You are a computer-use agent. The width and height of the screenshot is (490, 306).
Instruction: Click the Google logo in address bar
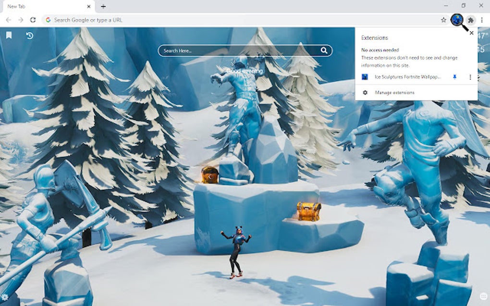pos(48,20)
